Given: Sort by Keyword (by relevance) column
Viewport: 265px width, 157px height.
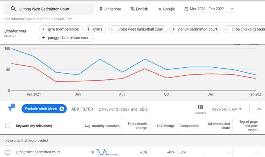Looking at the screenshot, I should [34, 126].
